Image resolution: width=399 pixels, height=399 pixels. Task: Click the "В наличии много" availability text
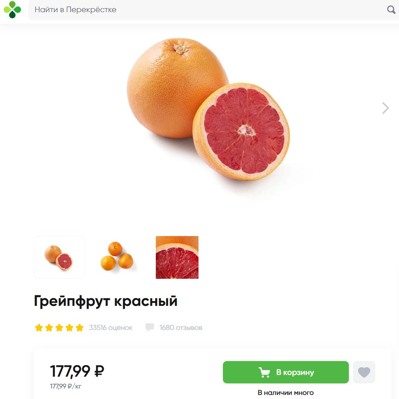(x=286, y=393)
